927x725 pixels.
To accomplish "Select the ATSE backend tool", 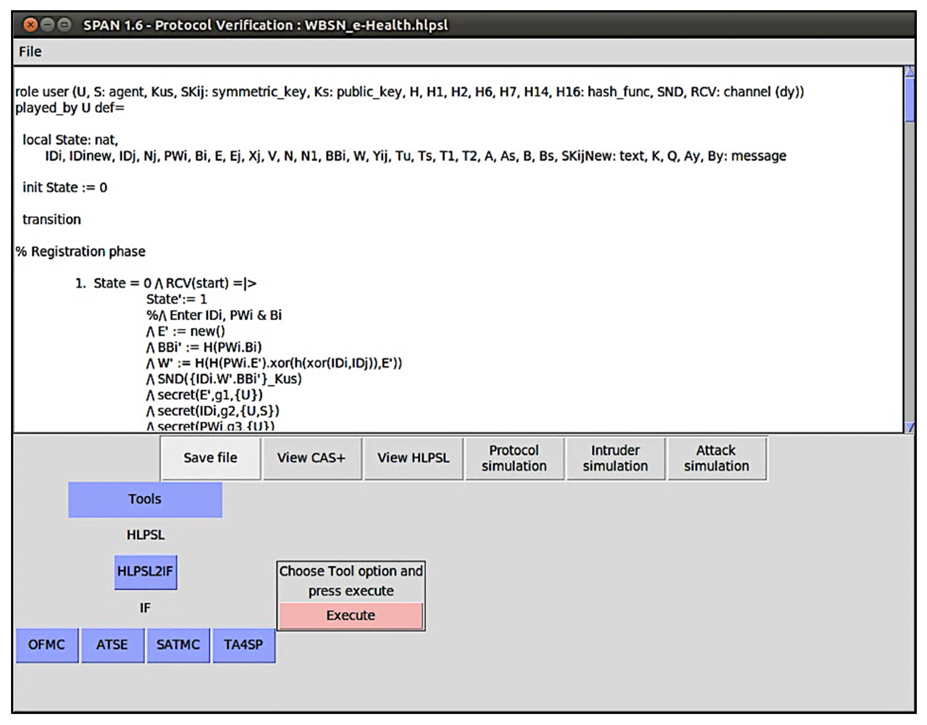I will [112, 645].
